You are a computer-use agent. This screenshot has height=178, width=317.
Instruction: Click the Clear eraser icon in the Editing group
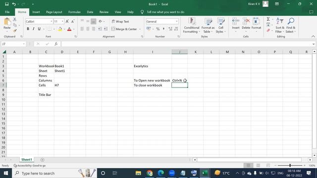(268, 31)
